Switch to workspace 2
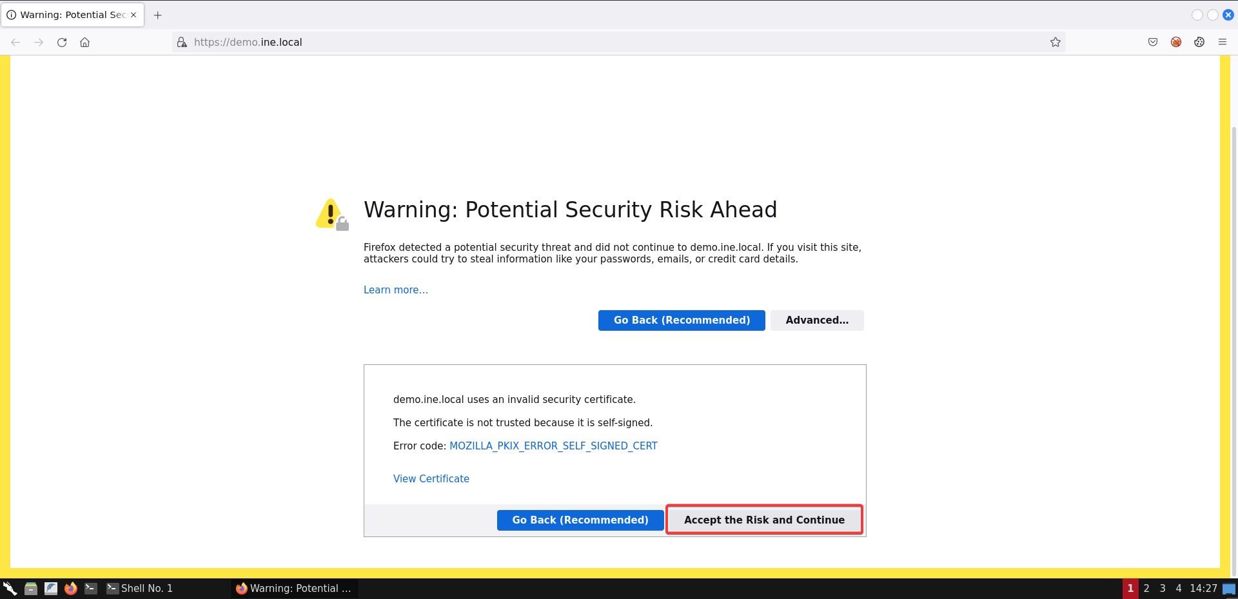The height and width of the screenshot is (599, 1238). click(x=1146, y=588)
